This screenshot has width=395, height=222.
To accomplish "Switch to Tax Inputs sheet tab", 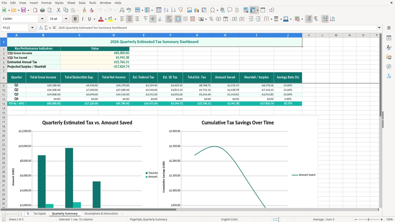I will pos(39,213).
